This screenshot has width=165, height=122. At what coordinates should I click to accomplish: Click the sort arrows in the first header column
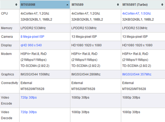(16, 5)
